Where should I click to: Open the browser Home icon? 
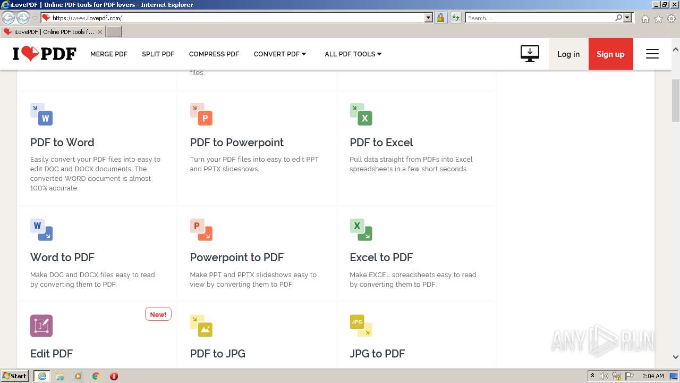click(x=645, y=19)
